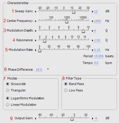Click the Resonance slider handle
The image size is (119, 123).
[x=45, y=41]
